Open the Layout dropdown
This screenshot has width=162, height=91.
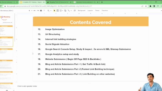[90, 11]
